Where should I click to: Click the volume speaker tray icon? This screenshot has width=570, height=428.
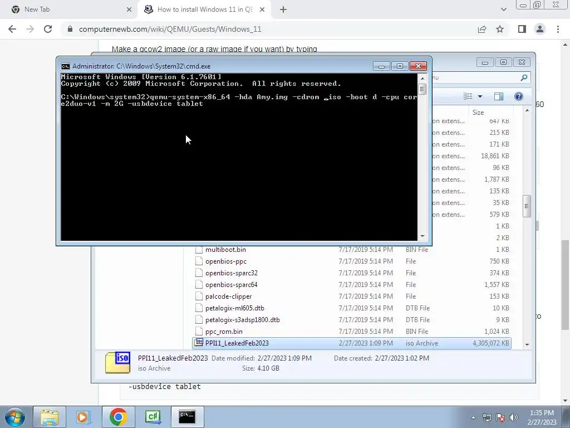(x=514, y=417)
